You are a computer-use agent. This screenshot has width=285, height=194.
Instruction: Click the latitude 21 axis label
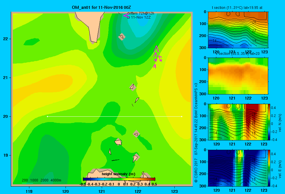(6, 78)
